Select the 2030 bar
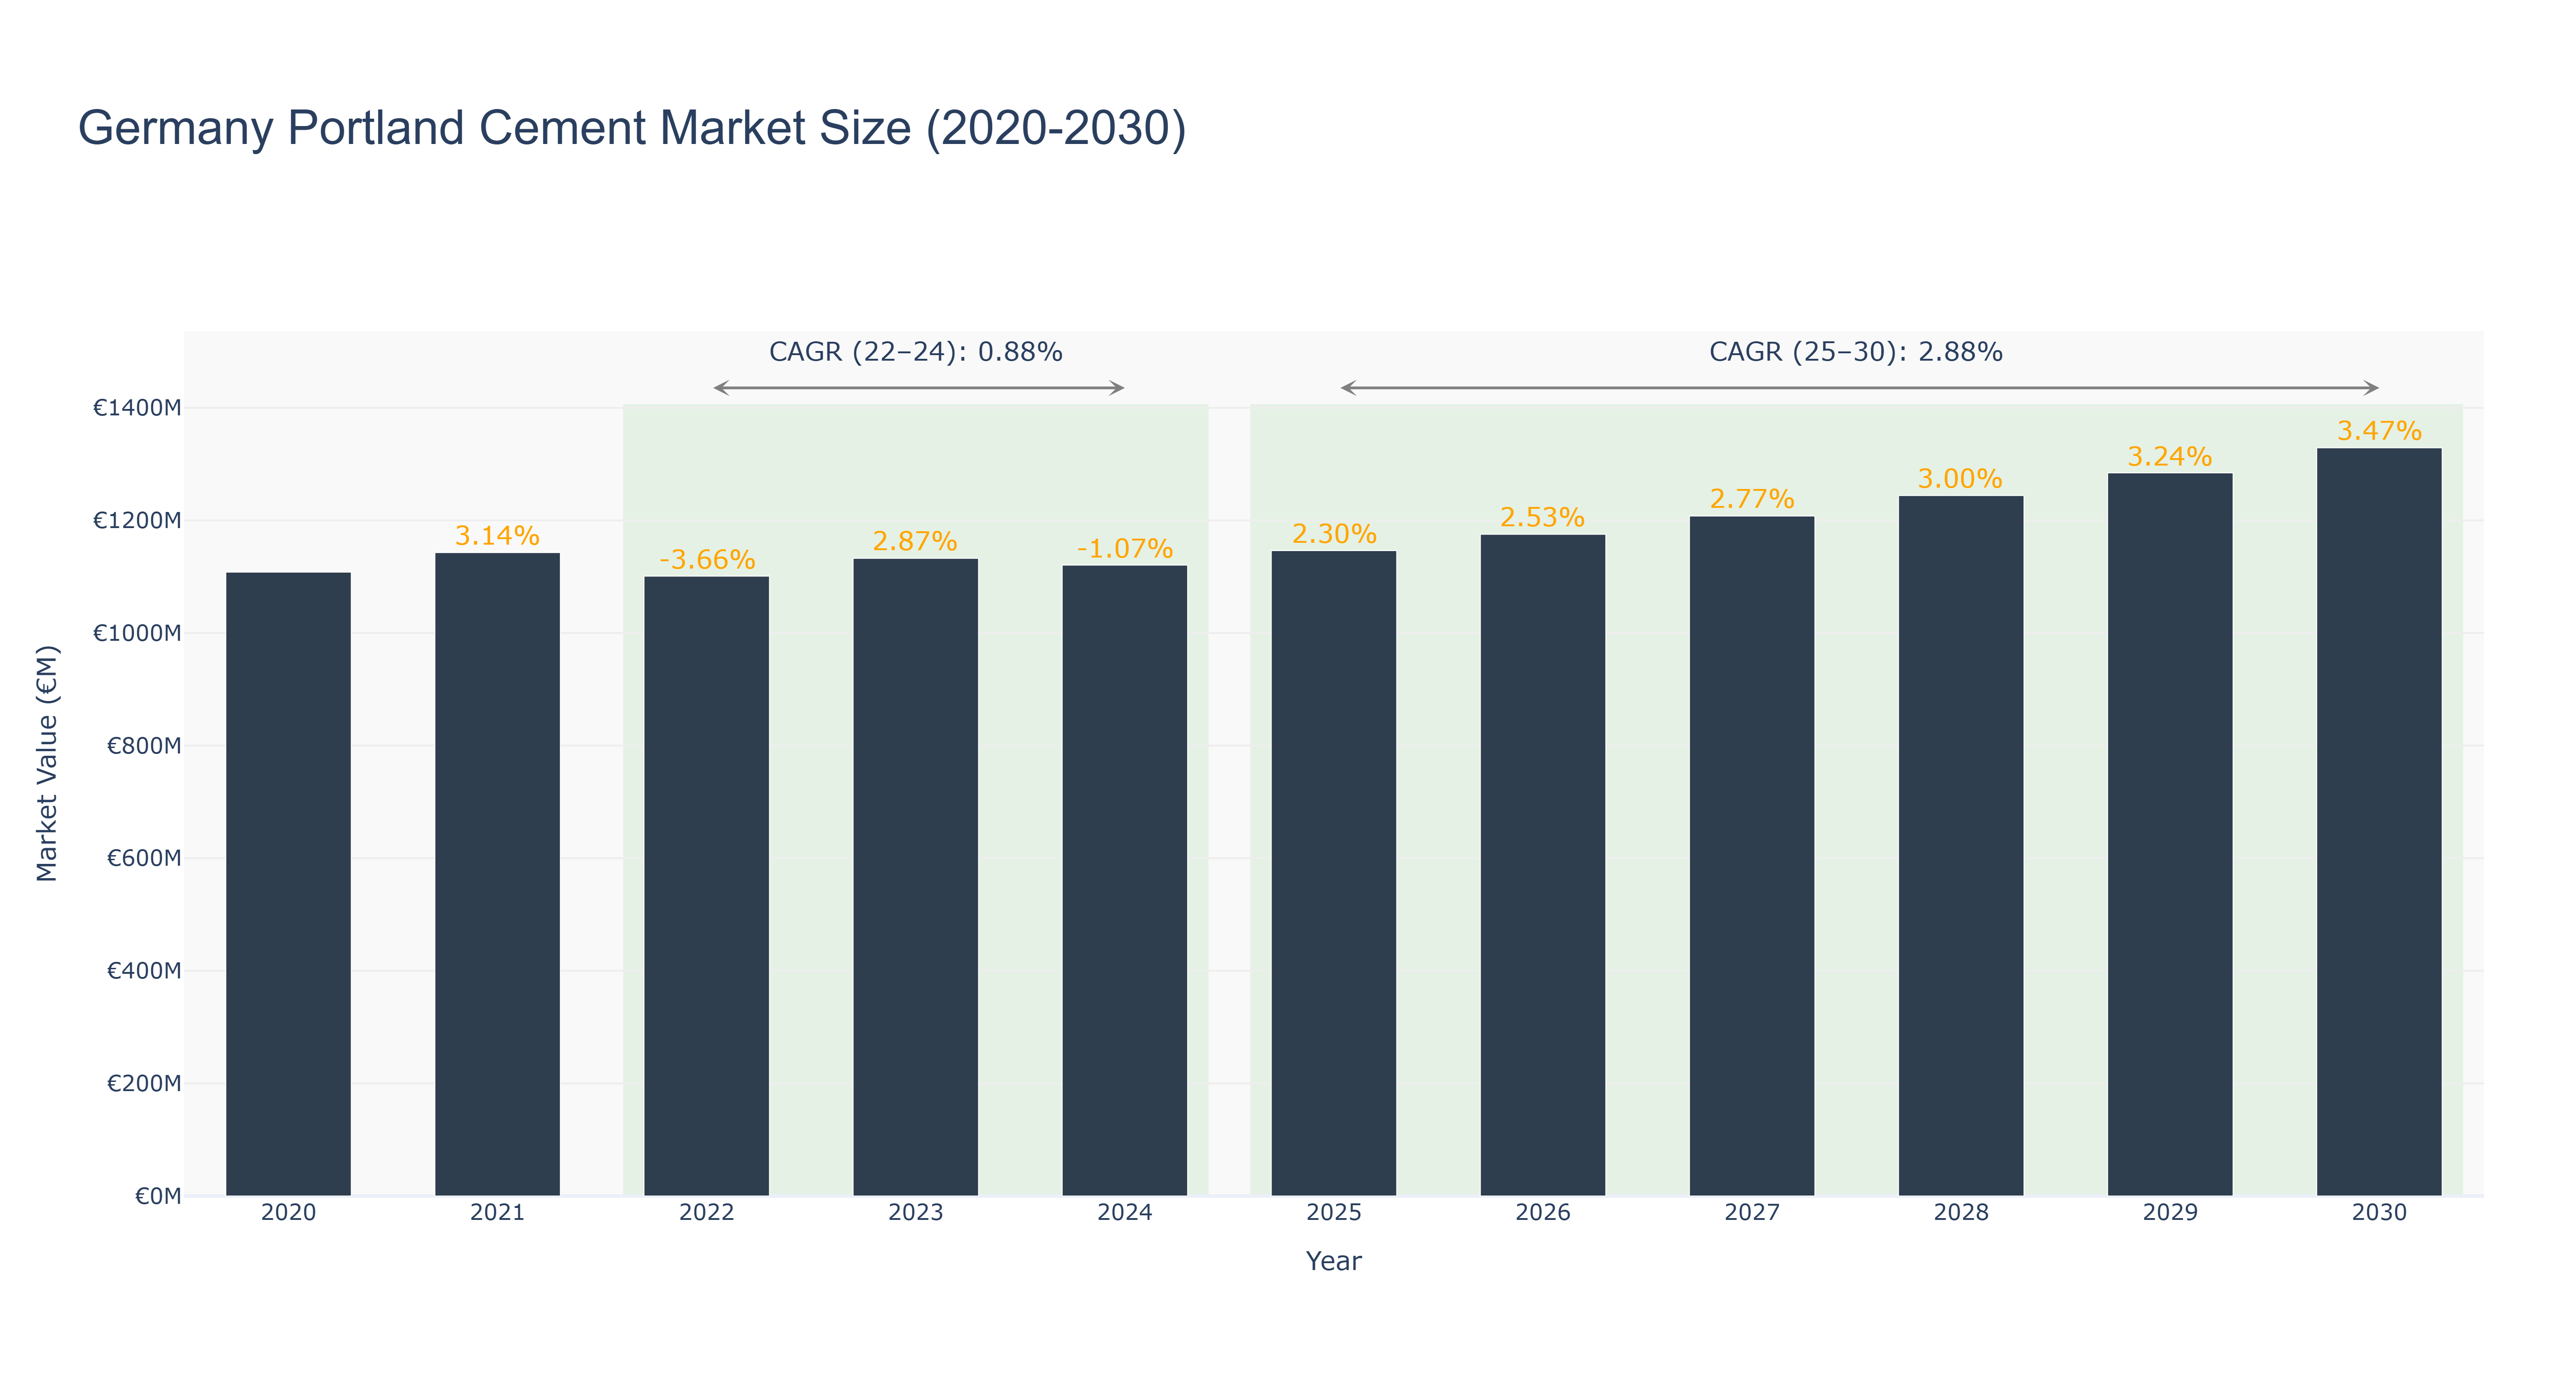 pos(2378,822)
